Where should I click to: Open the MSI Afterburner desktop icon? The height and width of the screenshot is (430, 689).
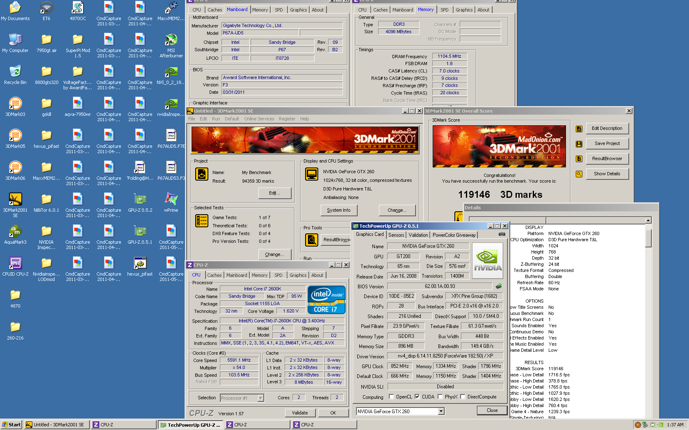[171, 45]
